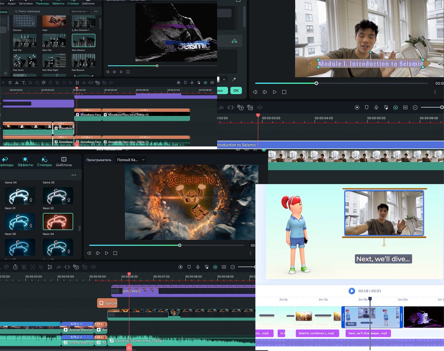Add a marker with shield icon in top-left toolbar
Viewport: 444px width, 351px height.
pos(185,83)
